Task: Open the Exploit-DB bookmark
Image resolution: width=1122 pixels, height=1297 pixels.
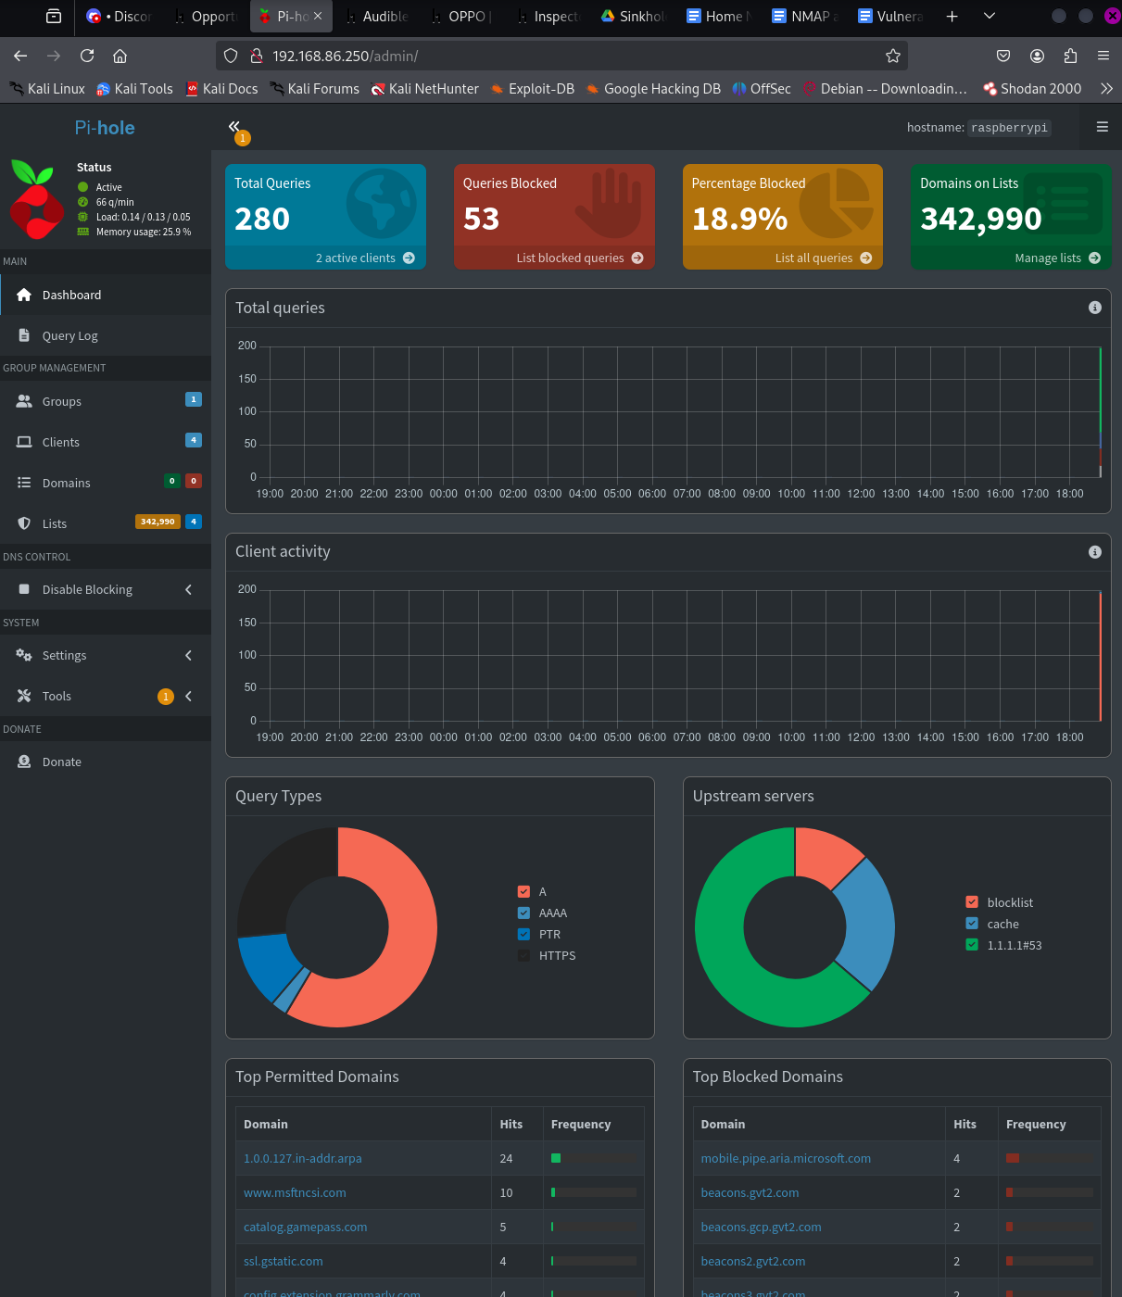Action: pyautogui.click(x=532, y=88)
